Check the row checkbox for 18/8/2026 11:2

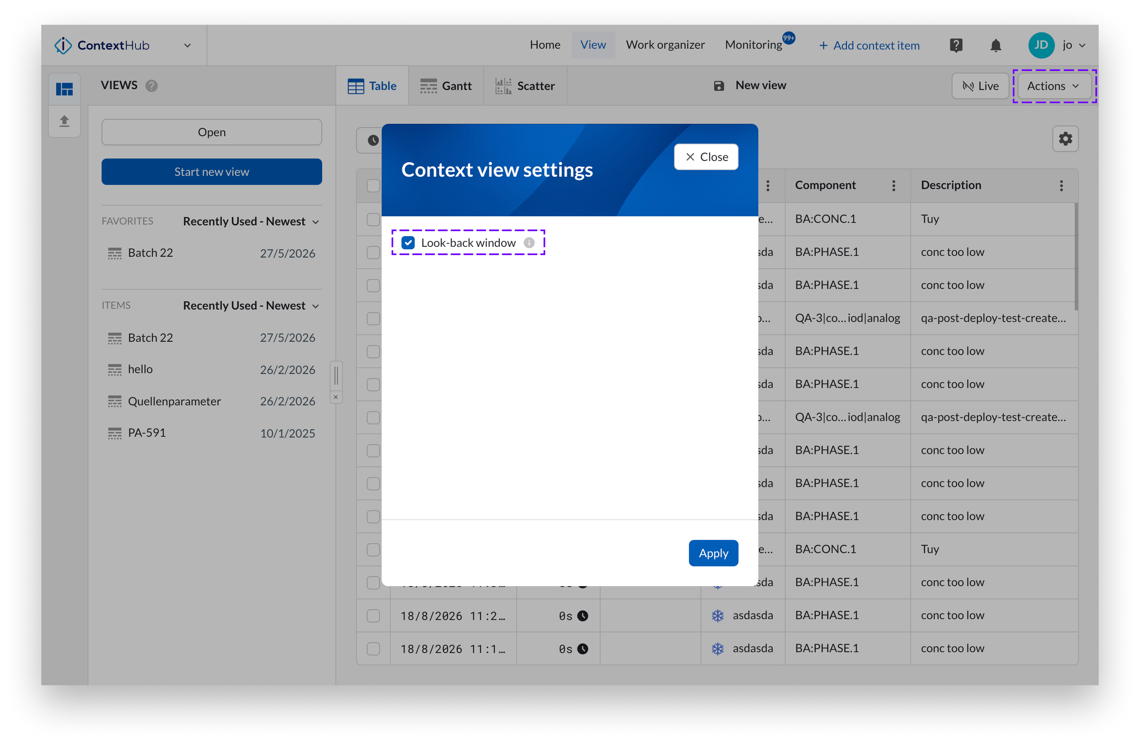(373, 615)
